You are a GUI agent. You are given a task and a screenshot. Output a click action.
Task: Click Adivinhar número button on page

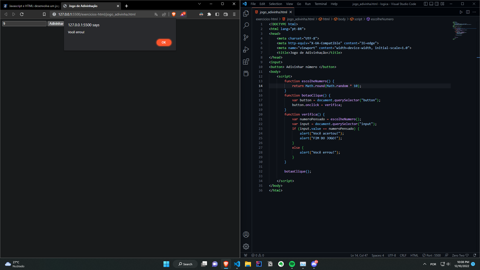coord(56,23)
